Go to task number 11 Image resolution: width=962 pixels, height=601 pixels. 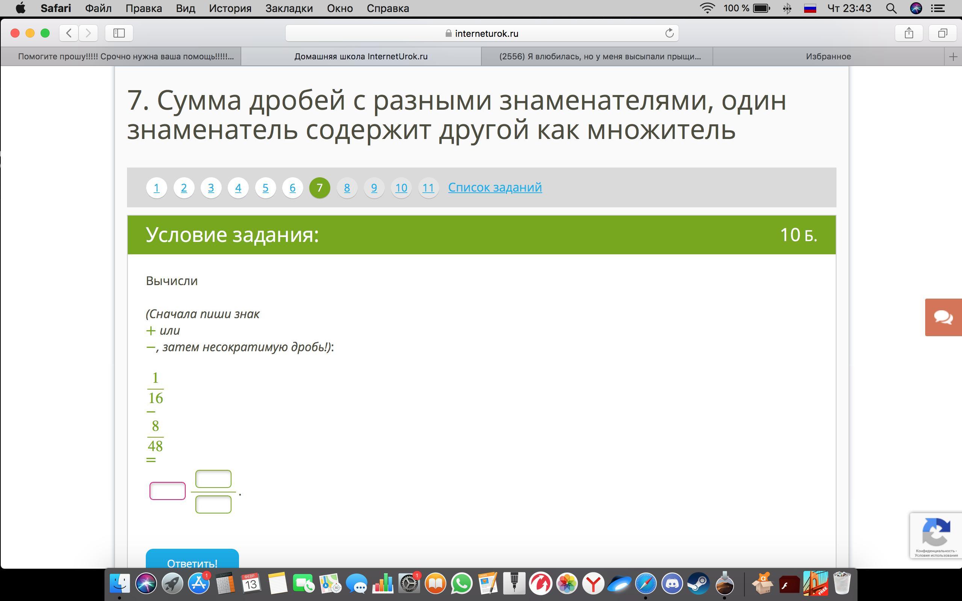[x=428, y=187]
